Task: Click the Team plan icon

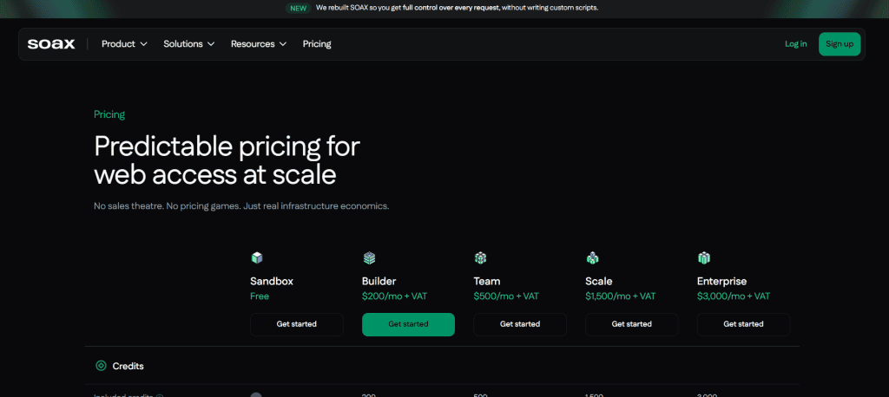Action: coord(480,258)
